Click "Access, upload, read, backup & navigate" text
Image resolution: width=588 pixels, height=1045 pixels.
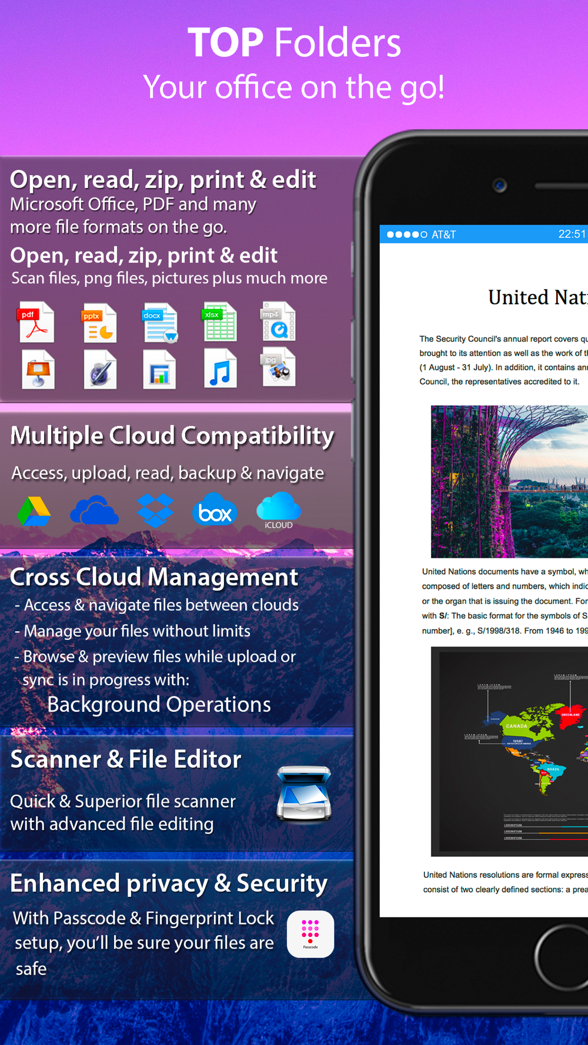tap(168, 473)
